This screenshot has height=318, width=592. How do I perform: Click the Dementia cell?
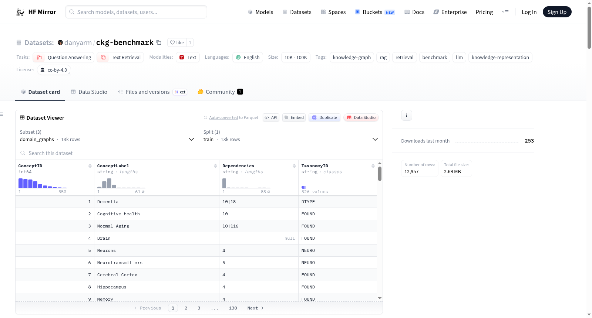(157, 202)
